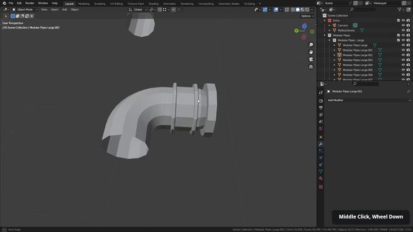Toggle viewport overlays display button
The height and width of the screenshot is (232, 413).
[x=276, y=10]
